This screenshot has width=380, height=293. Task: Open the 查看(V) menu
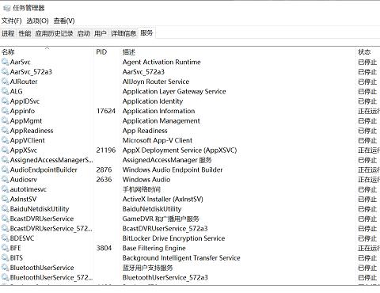(64, 21)
